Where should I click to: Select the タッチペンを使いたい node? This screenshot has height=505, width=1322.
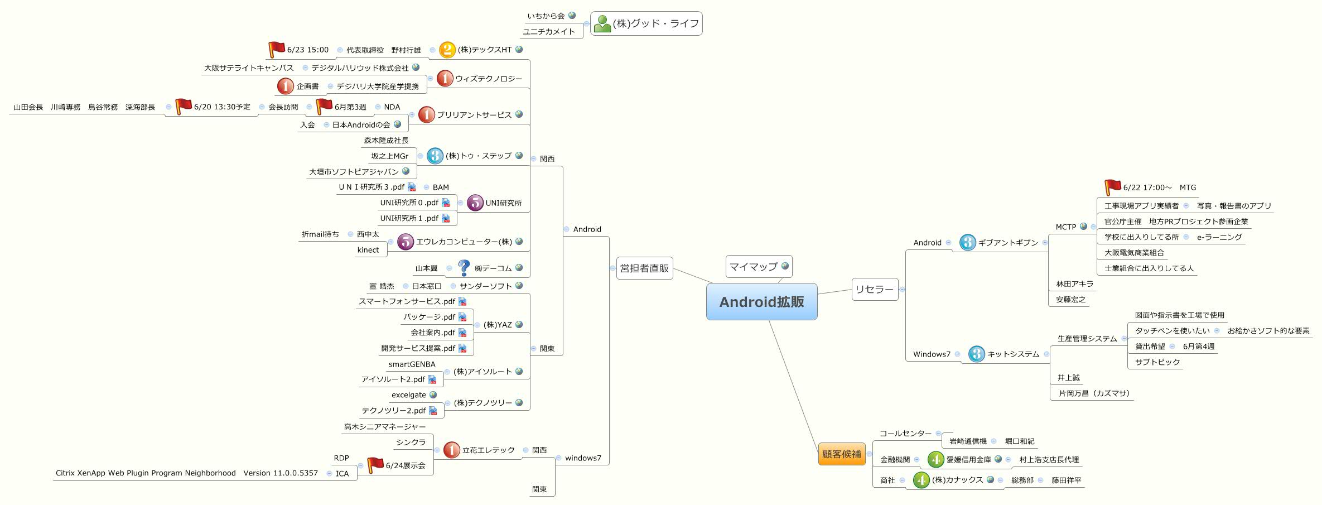tap(1173, 331)
